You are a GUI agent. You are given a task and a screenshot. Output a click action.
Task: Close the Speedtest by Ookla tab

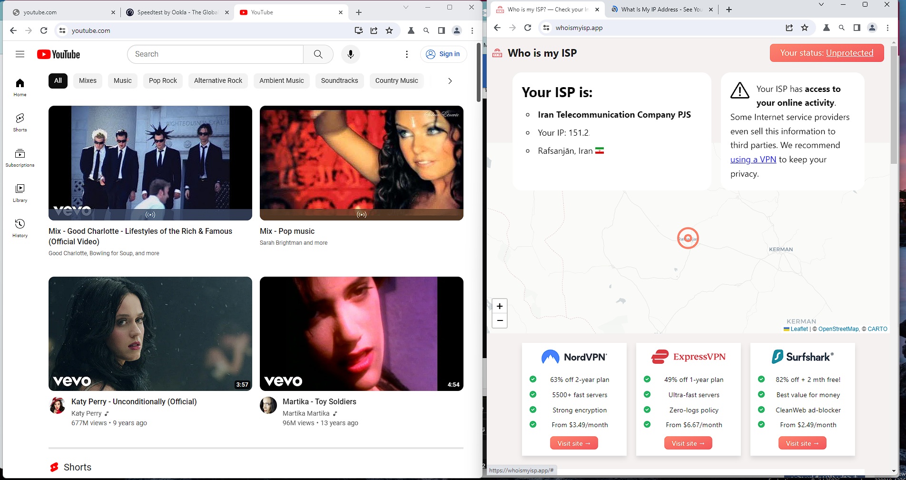point(227,12)
